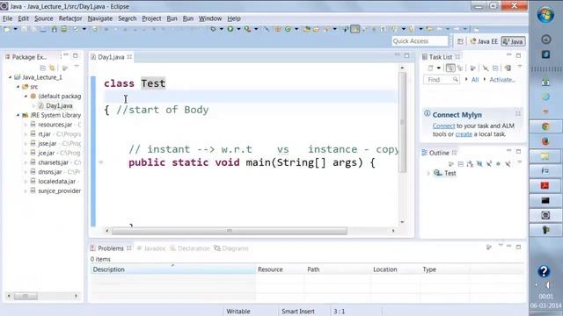The width and height of the screenshot is (563, 316).
Task: Click the create local task link
Action: 464,134
